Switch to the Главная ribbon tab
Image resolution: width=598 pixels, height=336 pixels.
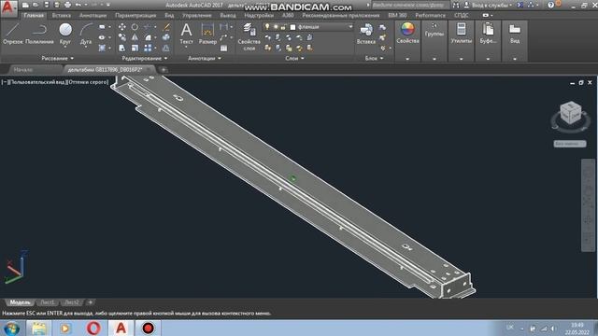(x=34, y=15)
